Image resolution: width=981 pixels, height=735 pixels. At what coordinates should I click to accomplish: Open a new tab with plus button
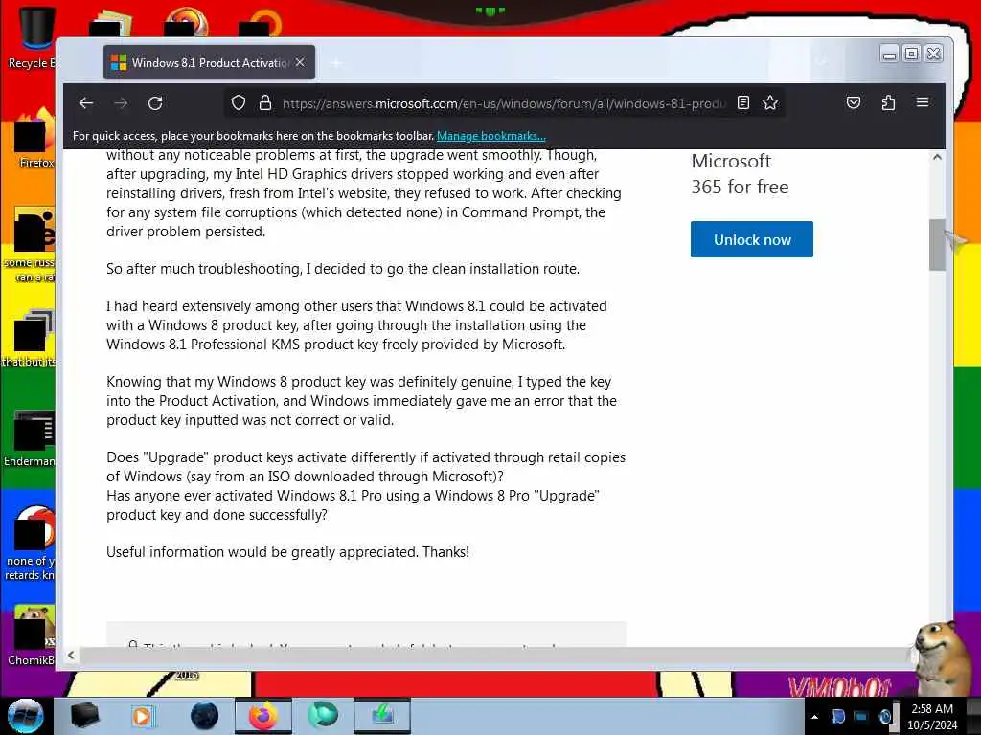(336, 63)
